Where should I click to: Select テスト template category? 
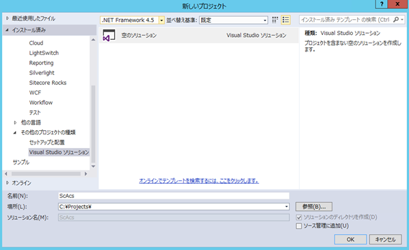[35, 112]
